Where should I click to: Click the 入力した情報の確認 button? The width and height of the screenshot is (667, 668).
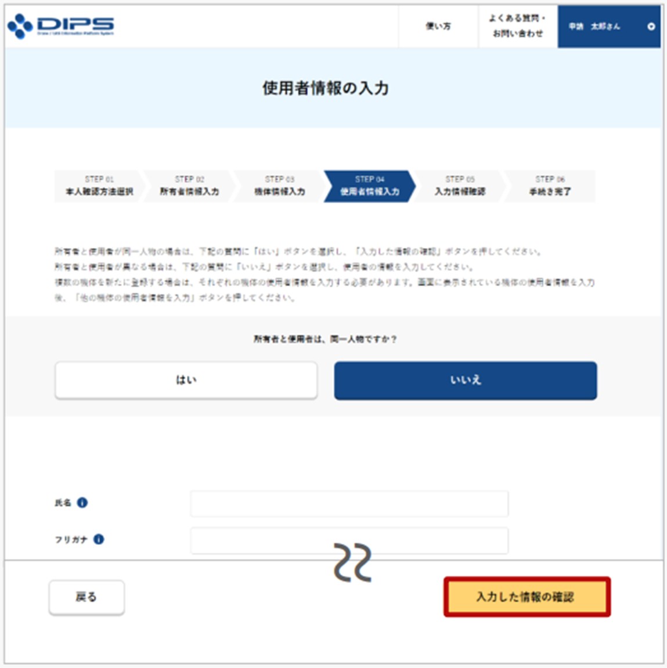point(527,597)
